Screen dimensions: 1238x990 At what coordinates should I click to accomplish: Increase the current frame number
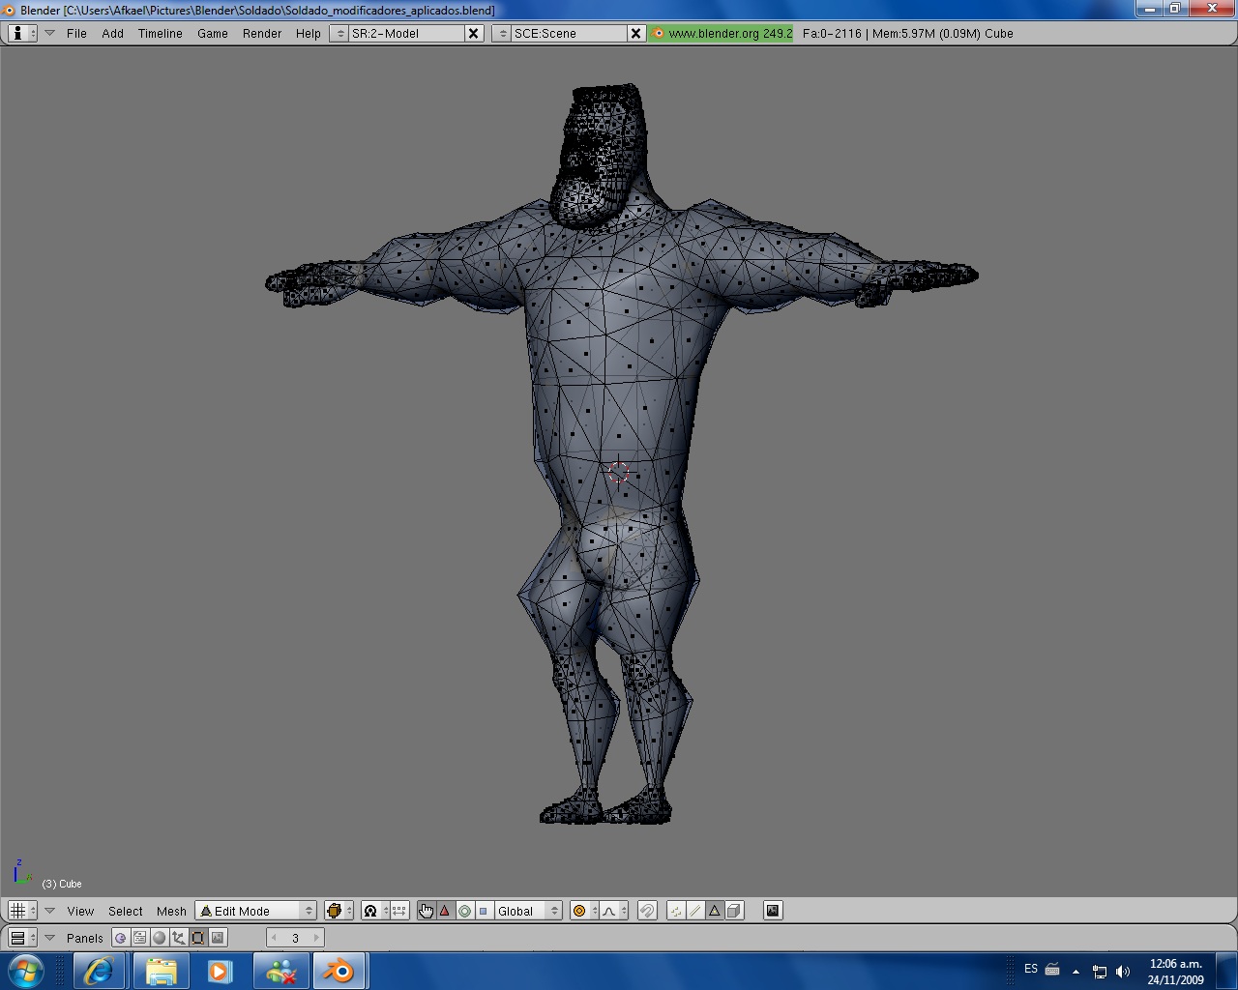[x=315, y=938]
